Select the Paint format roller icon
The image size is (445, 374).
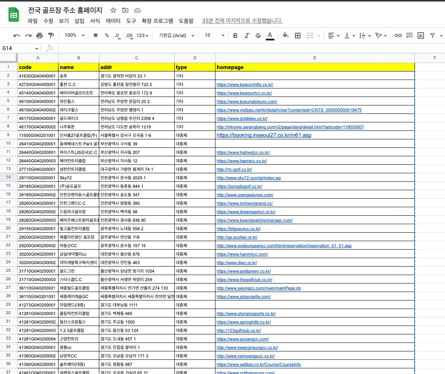51,36
